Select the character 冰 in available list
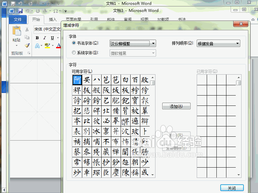The height and width of the screenshot is (193, 258). pyautogui.click(x=96, y=132)
